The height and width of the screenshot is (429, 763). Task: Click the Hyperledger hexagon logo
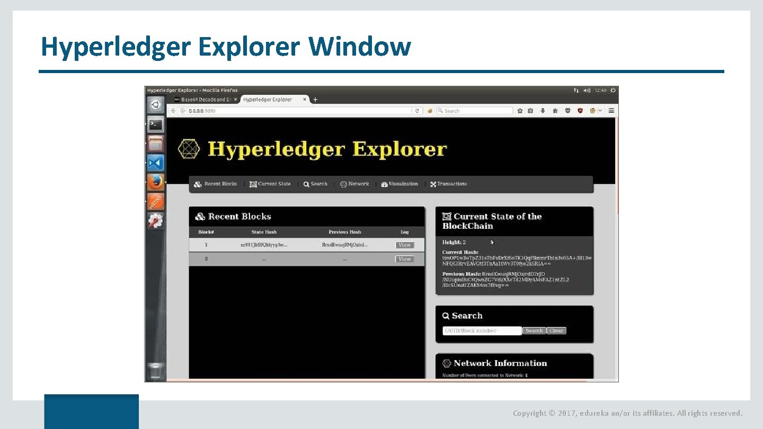[x=189, y=149]
